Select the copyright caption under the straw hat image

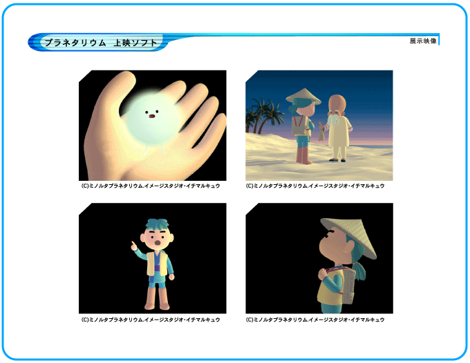(315, 320)
